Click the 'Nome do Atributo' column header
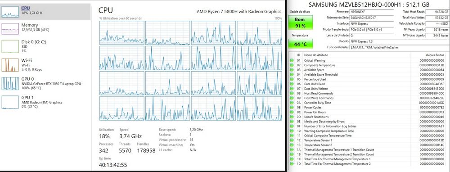This screenshot has height=172, width=450. (316, 55)
